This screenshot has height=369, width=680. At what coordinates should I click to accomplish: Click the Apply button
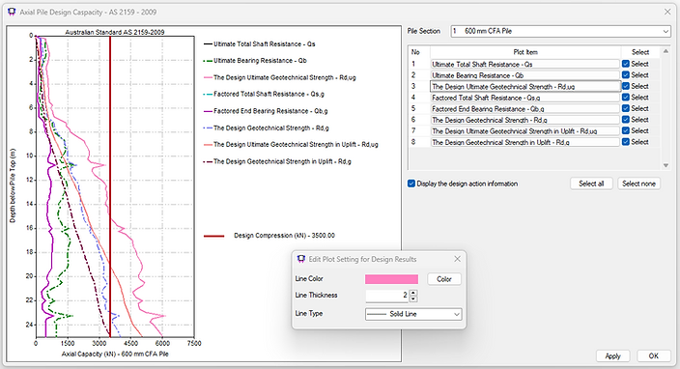coord(612,356)
